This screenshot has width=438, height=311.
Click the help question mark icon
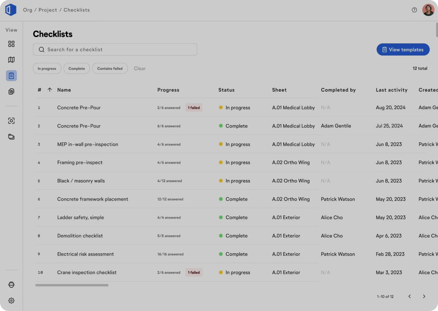tap(414, 10)
